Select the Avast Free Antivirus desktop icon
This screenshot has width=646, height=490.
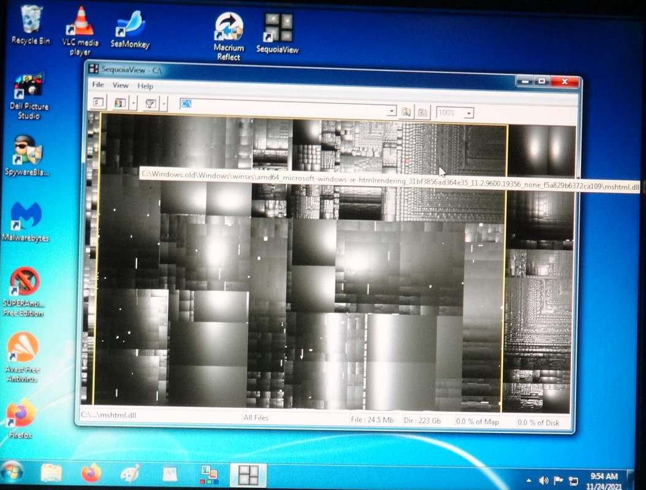[22, 358]
